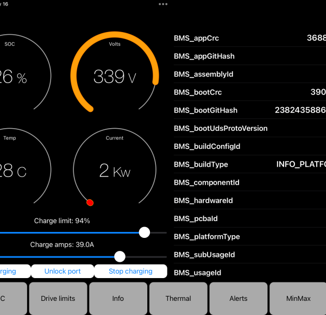Click the Charge limit slider handle
This screenshot has height=315, width=326.
[x=145, y=232]
